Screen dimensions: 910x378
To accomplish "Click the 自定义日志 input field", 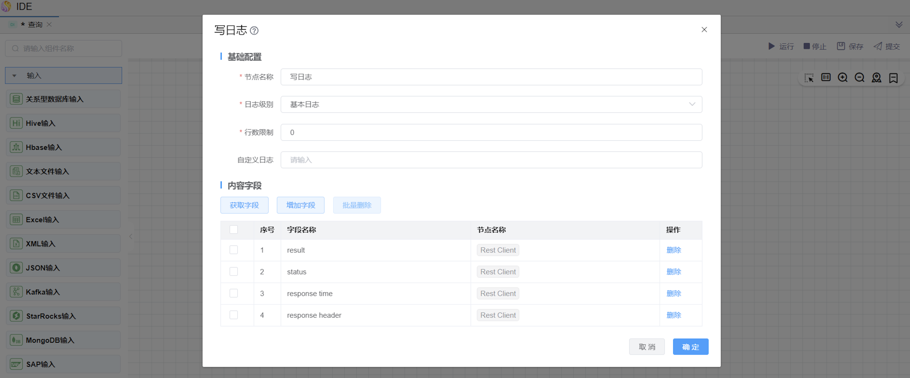I will [x=491, y=160].
